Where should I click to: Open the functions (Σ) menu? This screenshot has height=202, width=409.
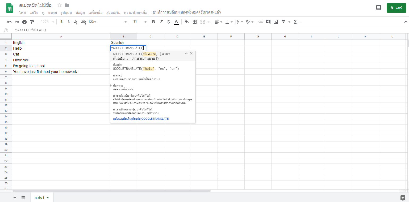click(x=297, y=22)
